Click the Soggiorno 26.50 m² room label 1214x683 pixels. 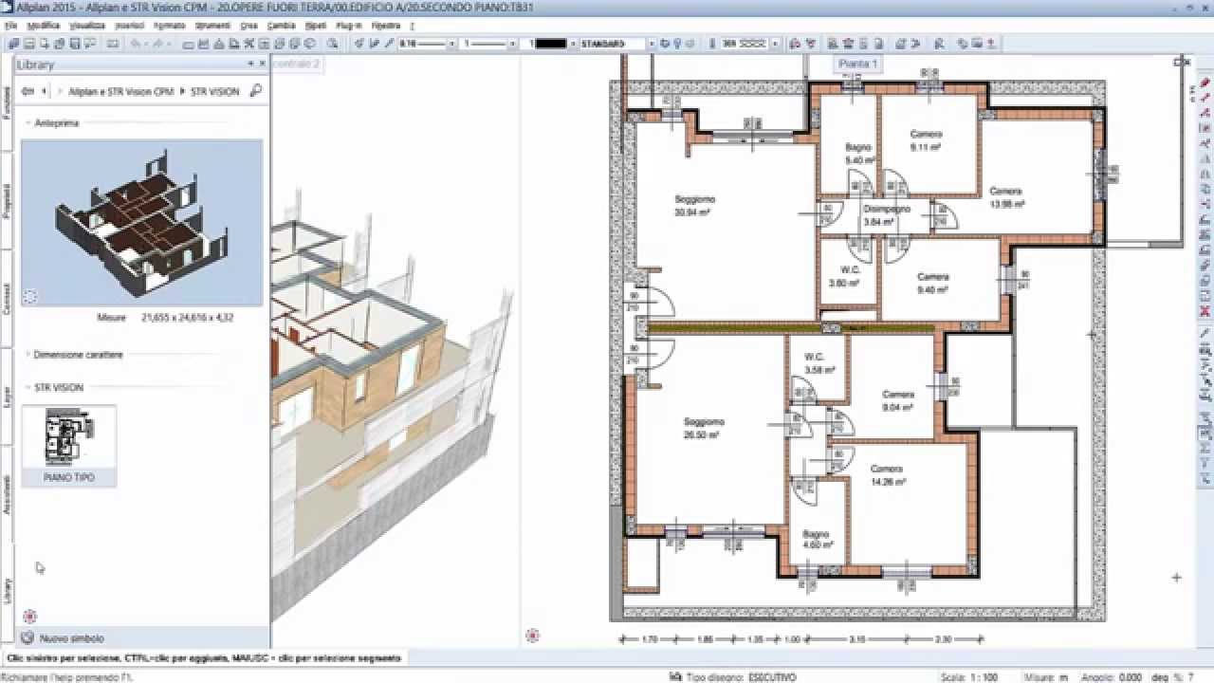tap(704, 428)
